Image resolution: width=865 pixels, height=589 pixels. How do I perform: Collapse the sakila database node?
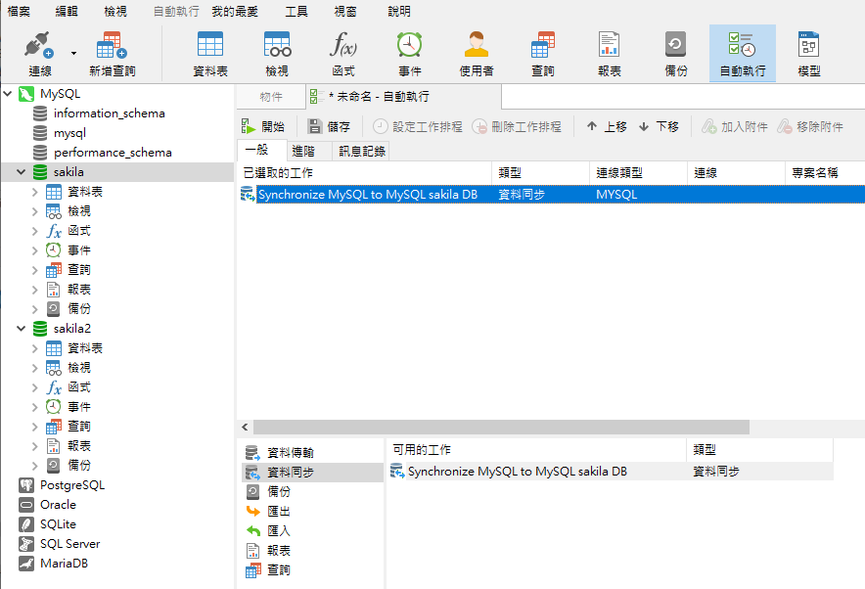pyautogui.click(x=22, y=172)
